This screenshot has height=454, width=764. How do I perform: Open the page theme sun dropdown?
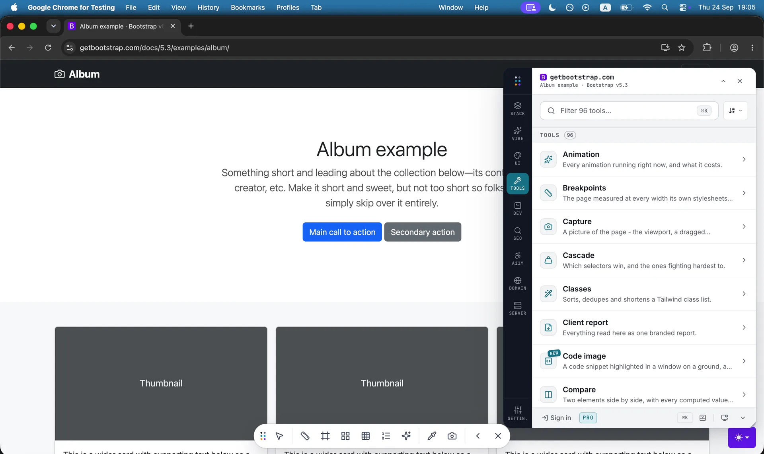click(742, 438)
